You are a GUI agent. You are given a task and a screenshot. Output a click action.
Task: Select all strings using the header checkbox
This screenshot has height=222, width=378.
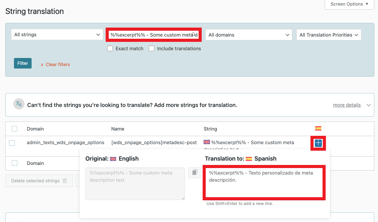14,128
